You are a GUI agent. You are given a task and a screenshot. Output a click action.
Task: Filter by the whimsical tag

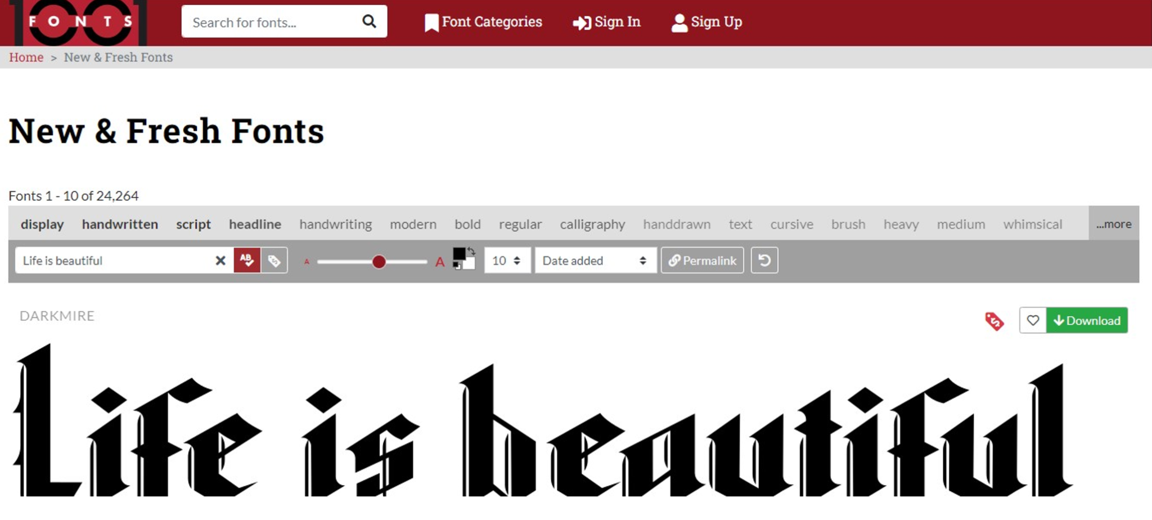point(1033,224)
